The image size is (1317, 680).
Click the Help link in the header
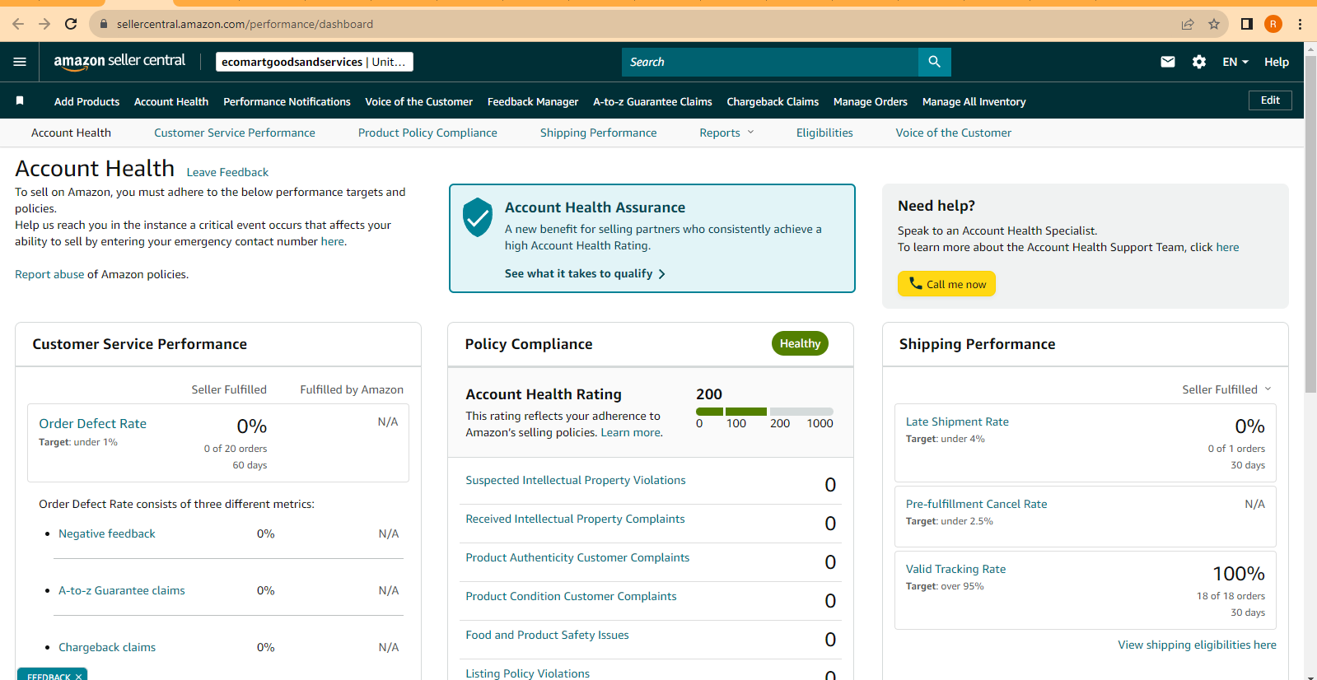1277,62
